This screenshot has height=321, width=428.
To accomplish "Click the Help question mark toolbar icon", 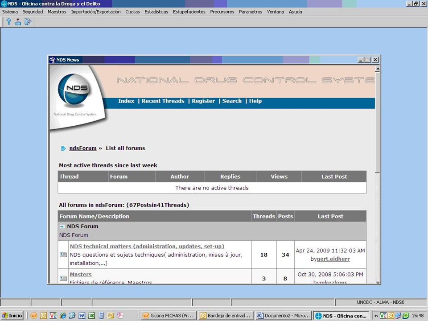I will [x=9, y=22].
